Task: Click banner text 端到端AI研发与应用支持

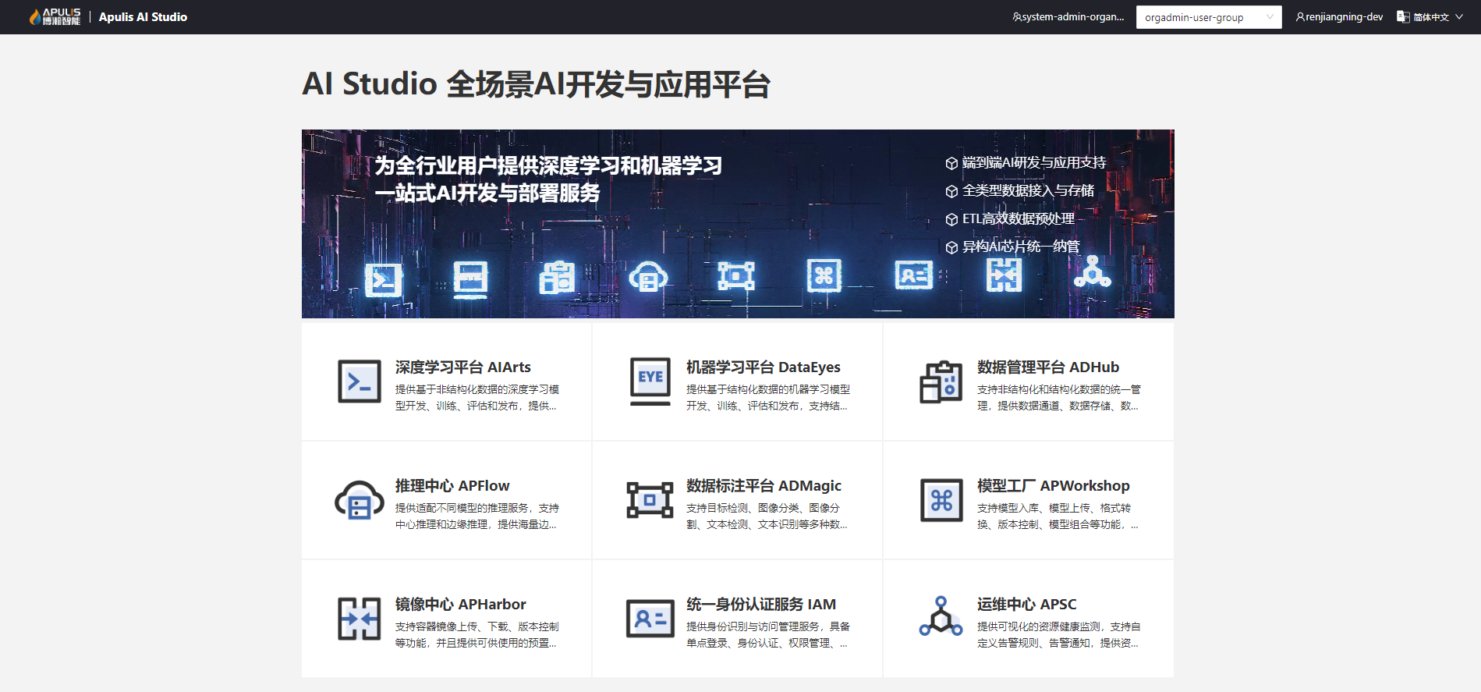Action: tap(1033, 162)
